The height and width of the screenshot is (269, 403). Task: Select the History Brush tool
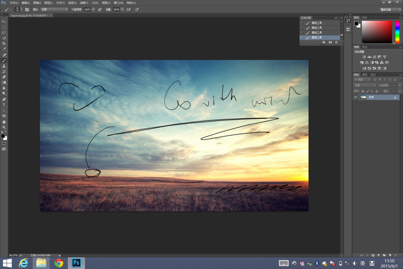tap(4, 71)
